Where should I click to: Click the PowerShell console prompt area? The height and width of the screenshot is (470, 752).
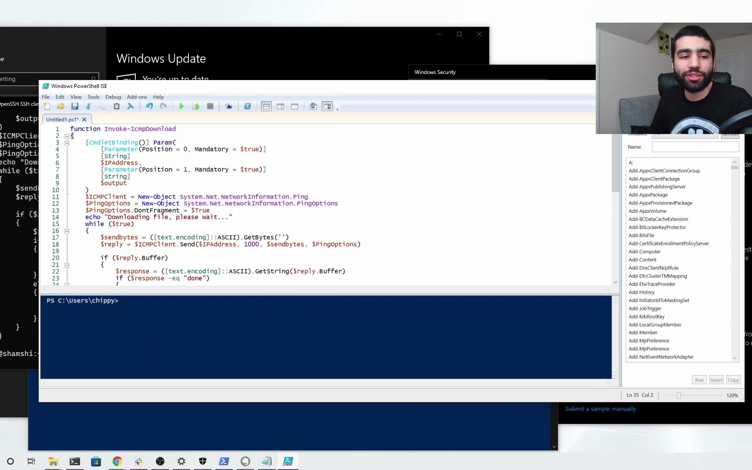(326, 337)
